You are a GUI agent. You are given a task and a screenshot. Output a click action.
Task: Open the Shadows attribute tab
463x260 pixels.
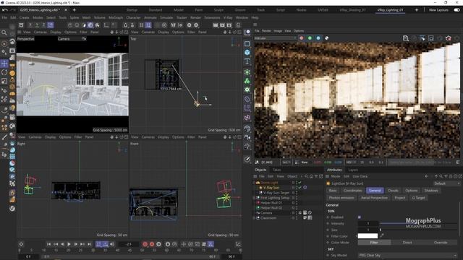coord(431,191)
